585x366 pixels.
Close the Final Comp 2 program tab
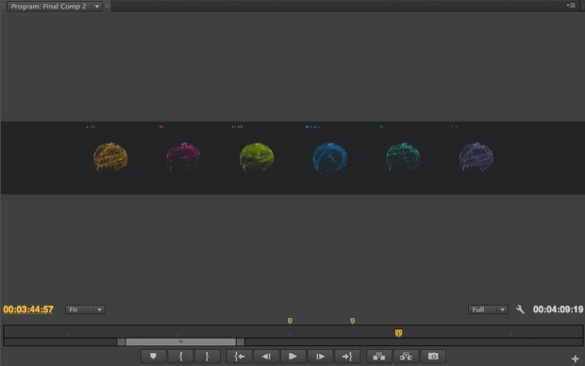(x=107, y=7)
